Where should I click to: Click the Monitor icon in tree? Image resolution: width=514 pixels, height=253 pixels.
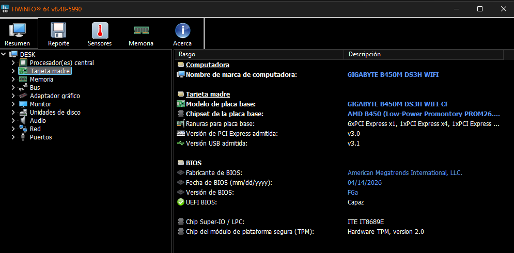23,104
